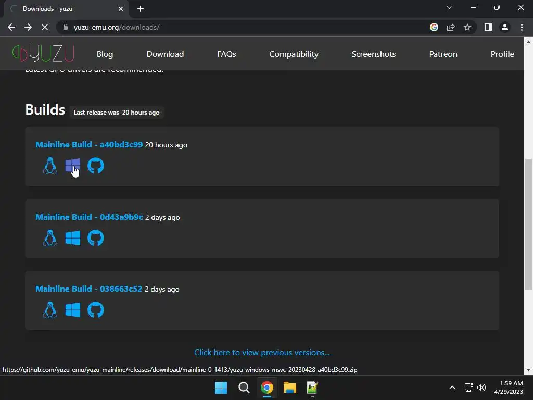Open the Blog page
The image size is (533, 400).
[x=105, y=54]
